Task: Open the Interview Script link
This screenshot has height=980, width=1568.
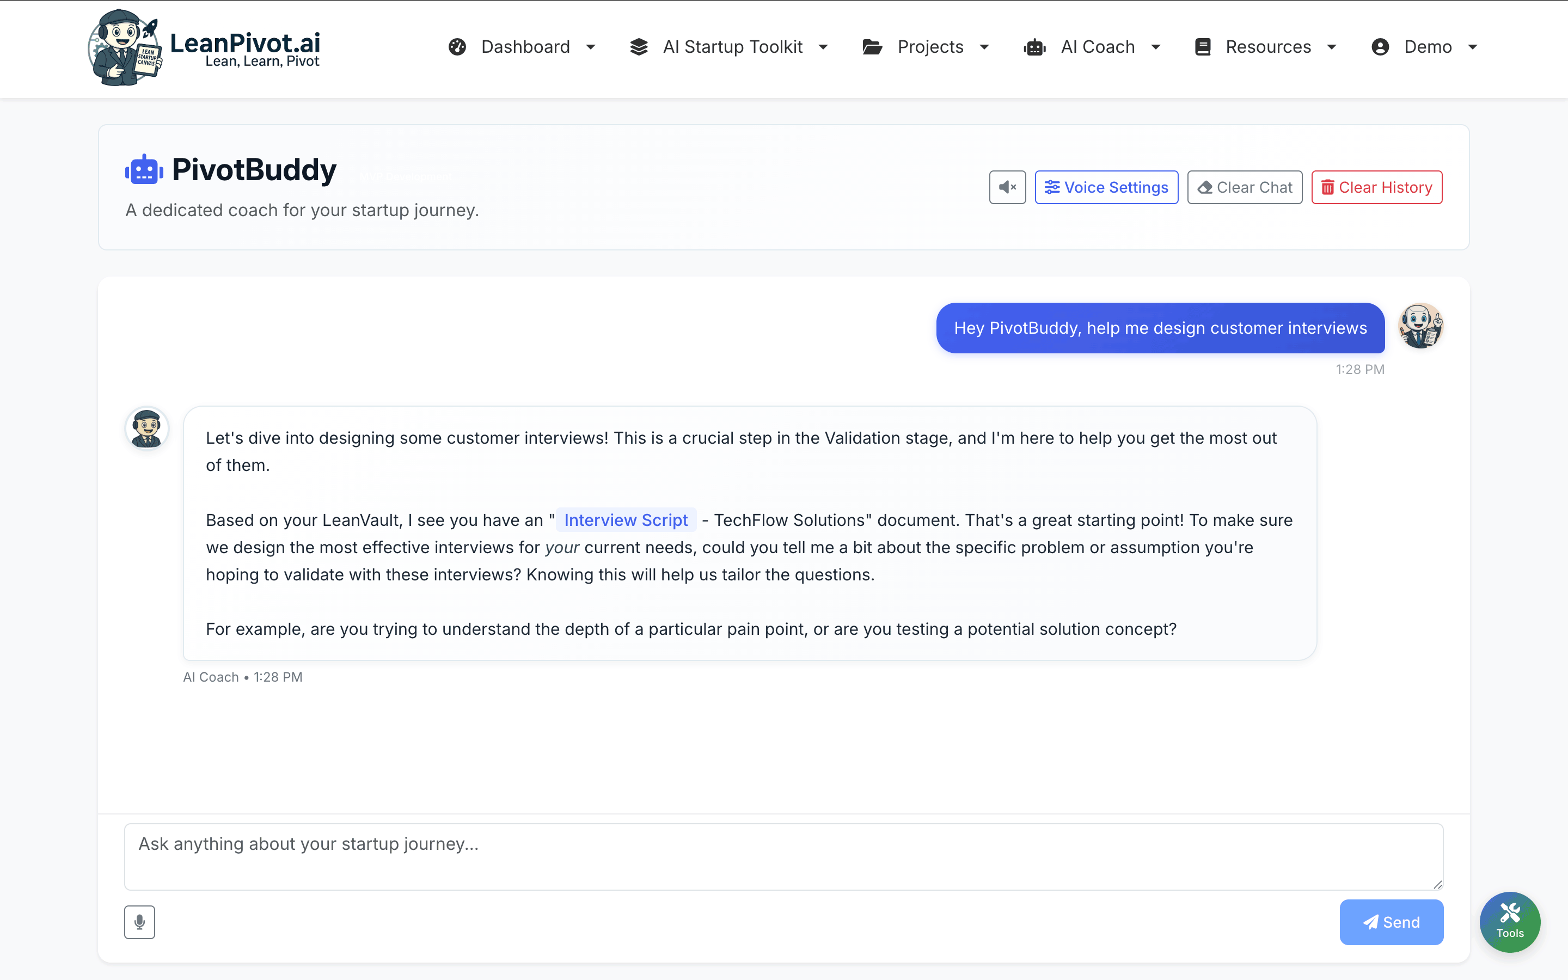Action: tap(624, 519)
